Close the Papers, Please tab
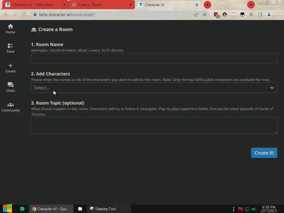 [131, 5]
